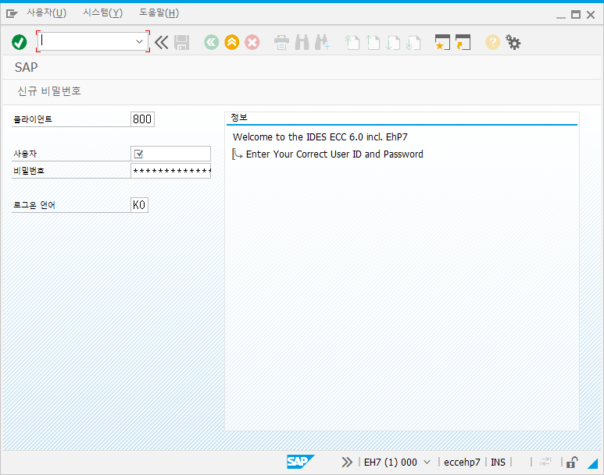Viewport: 604px width, 475px height.
Task: Click the 로그온 언어 label
Action: (x=34, y=205)
